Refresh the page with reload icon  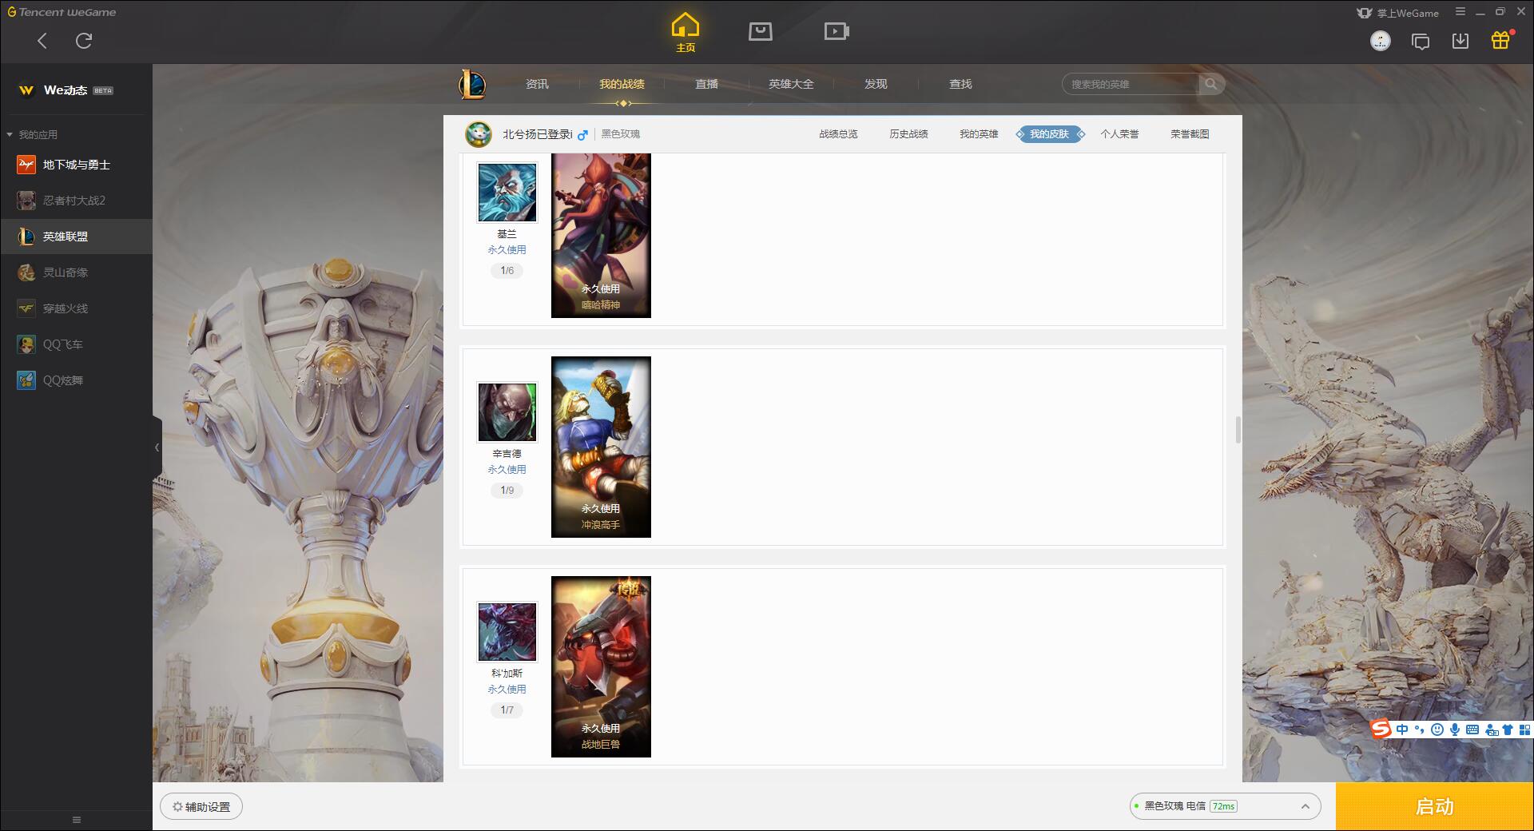[84, 41]
